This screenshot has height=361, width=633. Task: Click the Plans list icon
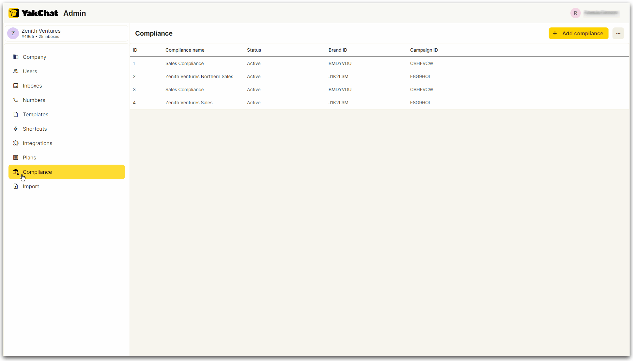coord(16,157)
